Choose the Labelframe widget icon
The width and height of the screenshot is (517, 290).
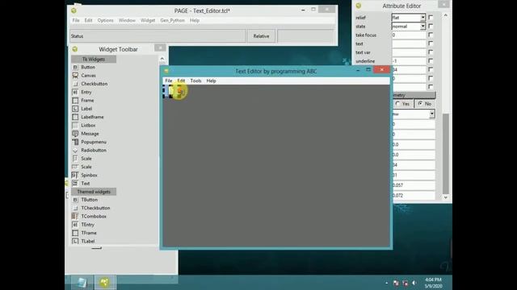pos(75,117)
